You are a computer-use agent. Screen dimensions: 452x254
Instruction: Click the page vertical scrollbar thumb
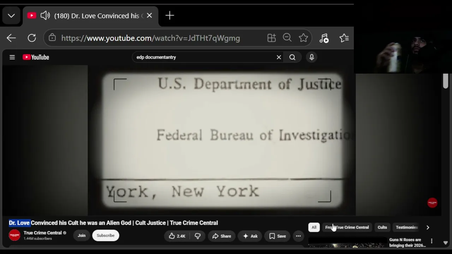(445, 81)
